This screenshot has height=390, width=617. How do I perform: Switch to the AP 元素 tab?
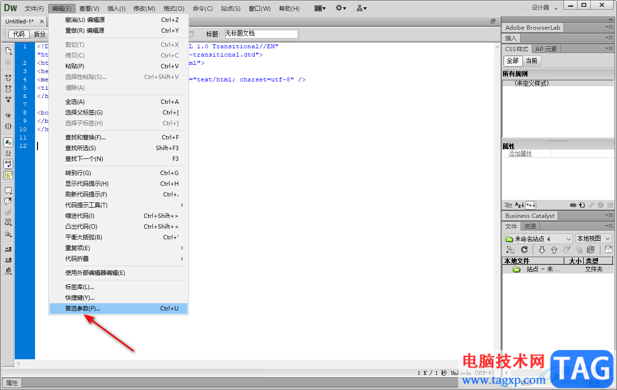coord(546,49)
